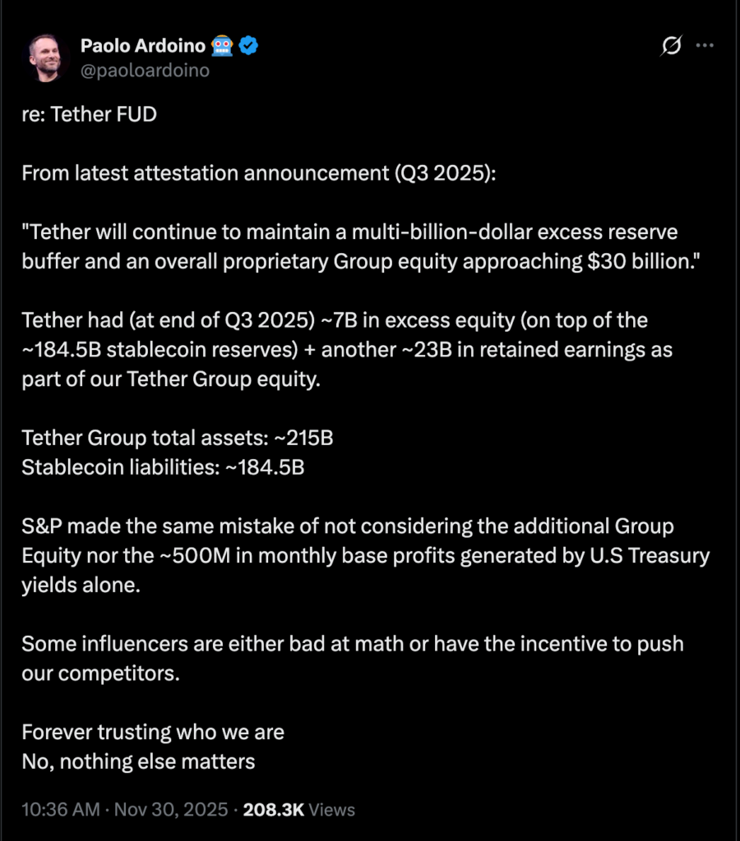Screen dimensions: 740x841
Task: Click the blue verified checkmark badge
Action: tap(250, 46)
